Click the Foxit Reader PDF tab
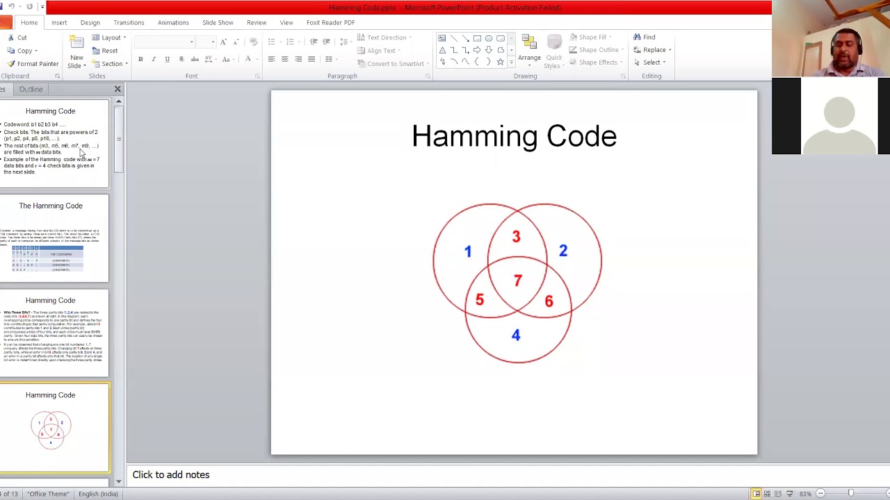The width and height of the screenshot is (890, 500). coord(330,22)
